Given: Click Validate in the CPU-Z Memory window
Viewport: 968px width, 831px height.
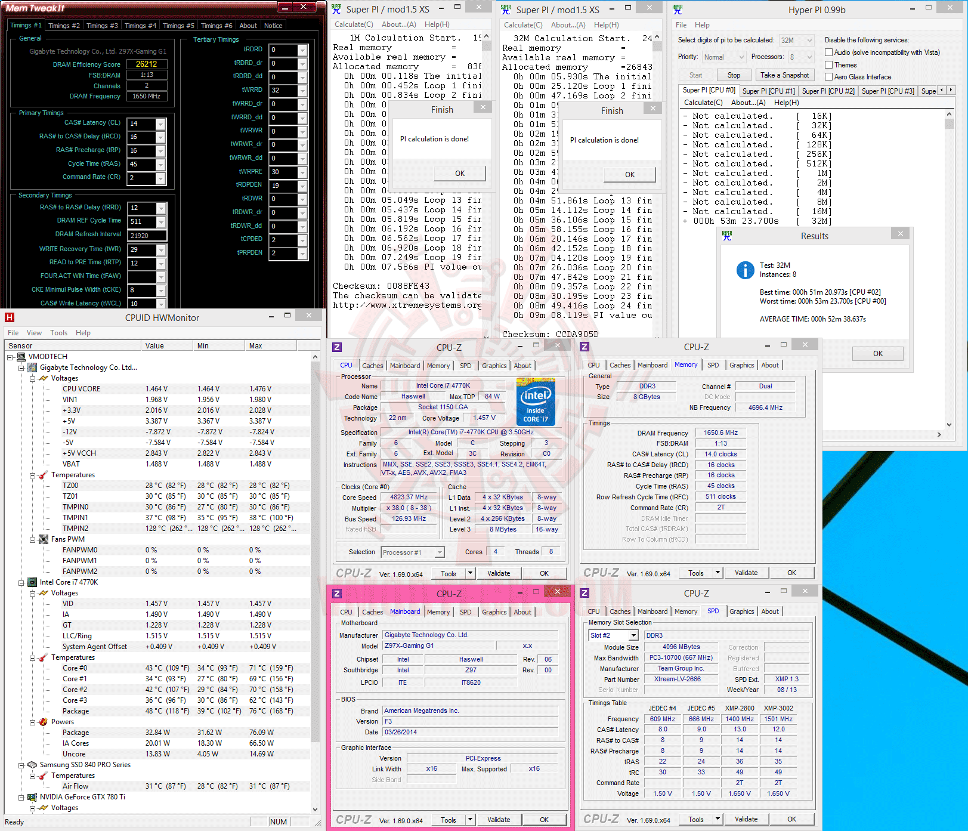Looking at the screenshot, I should pos(746,573).
